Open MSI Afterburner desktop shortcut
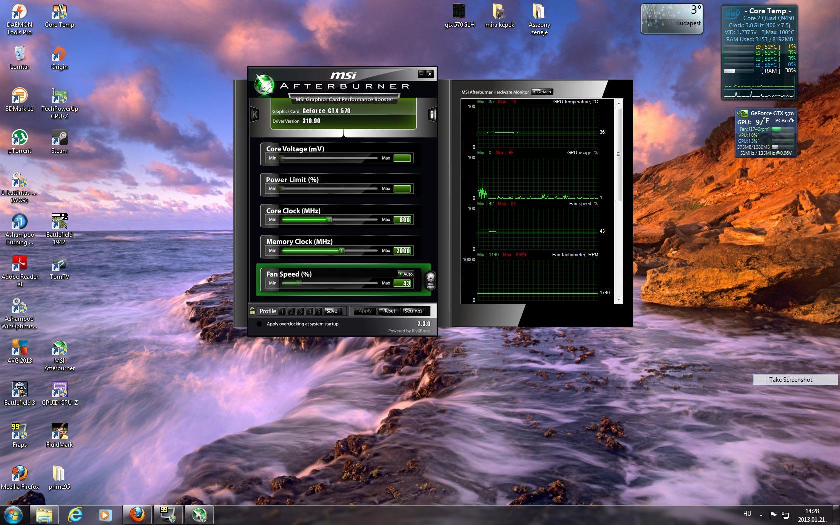Viewport: 840px width, 525px height. point(59,356)
